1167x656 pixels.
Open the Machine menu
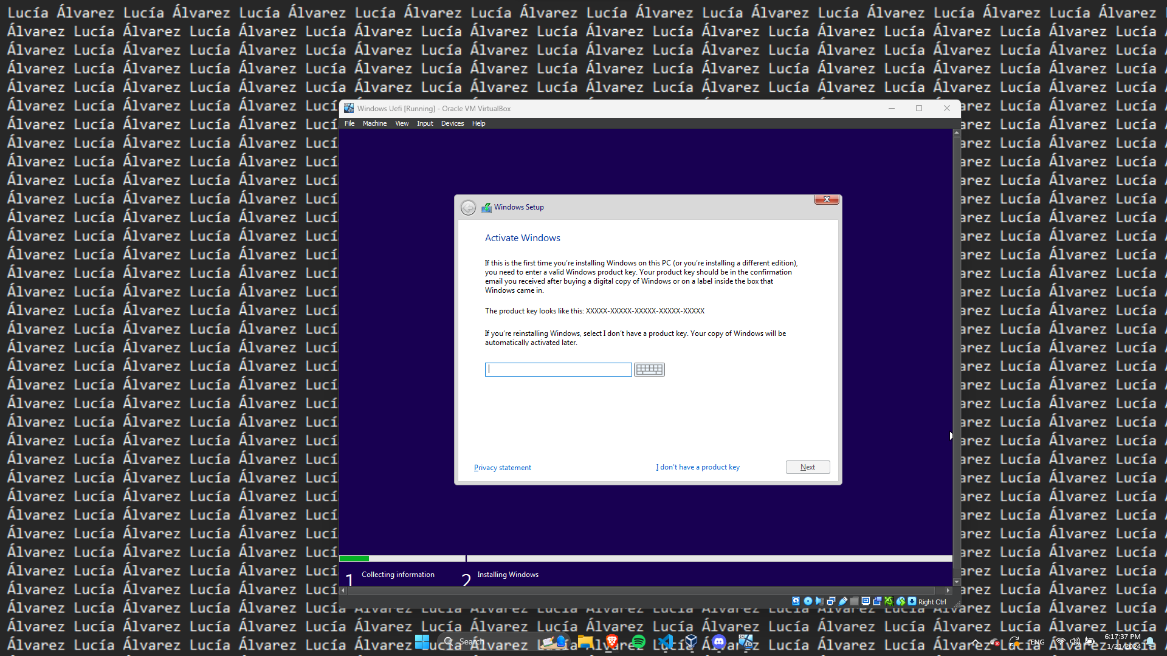(374, 123)
